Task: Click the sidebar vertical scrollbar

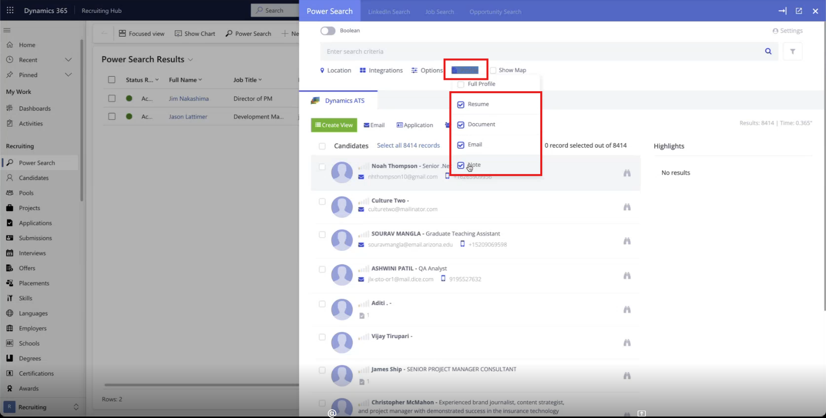Action: coord(81,120)
